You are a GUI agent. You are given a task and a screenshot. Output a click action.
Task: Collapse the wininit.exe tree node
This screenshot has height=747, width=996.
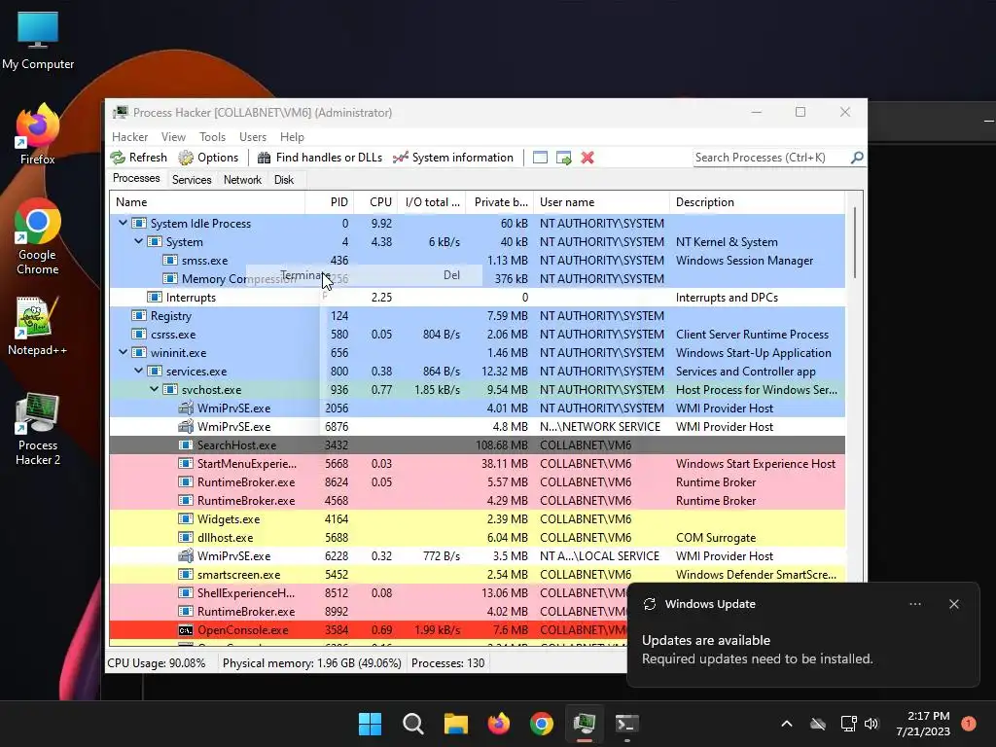(x=124, y=352)
